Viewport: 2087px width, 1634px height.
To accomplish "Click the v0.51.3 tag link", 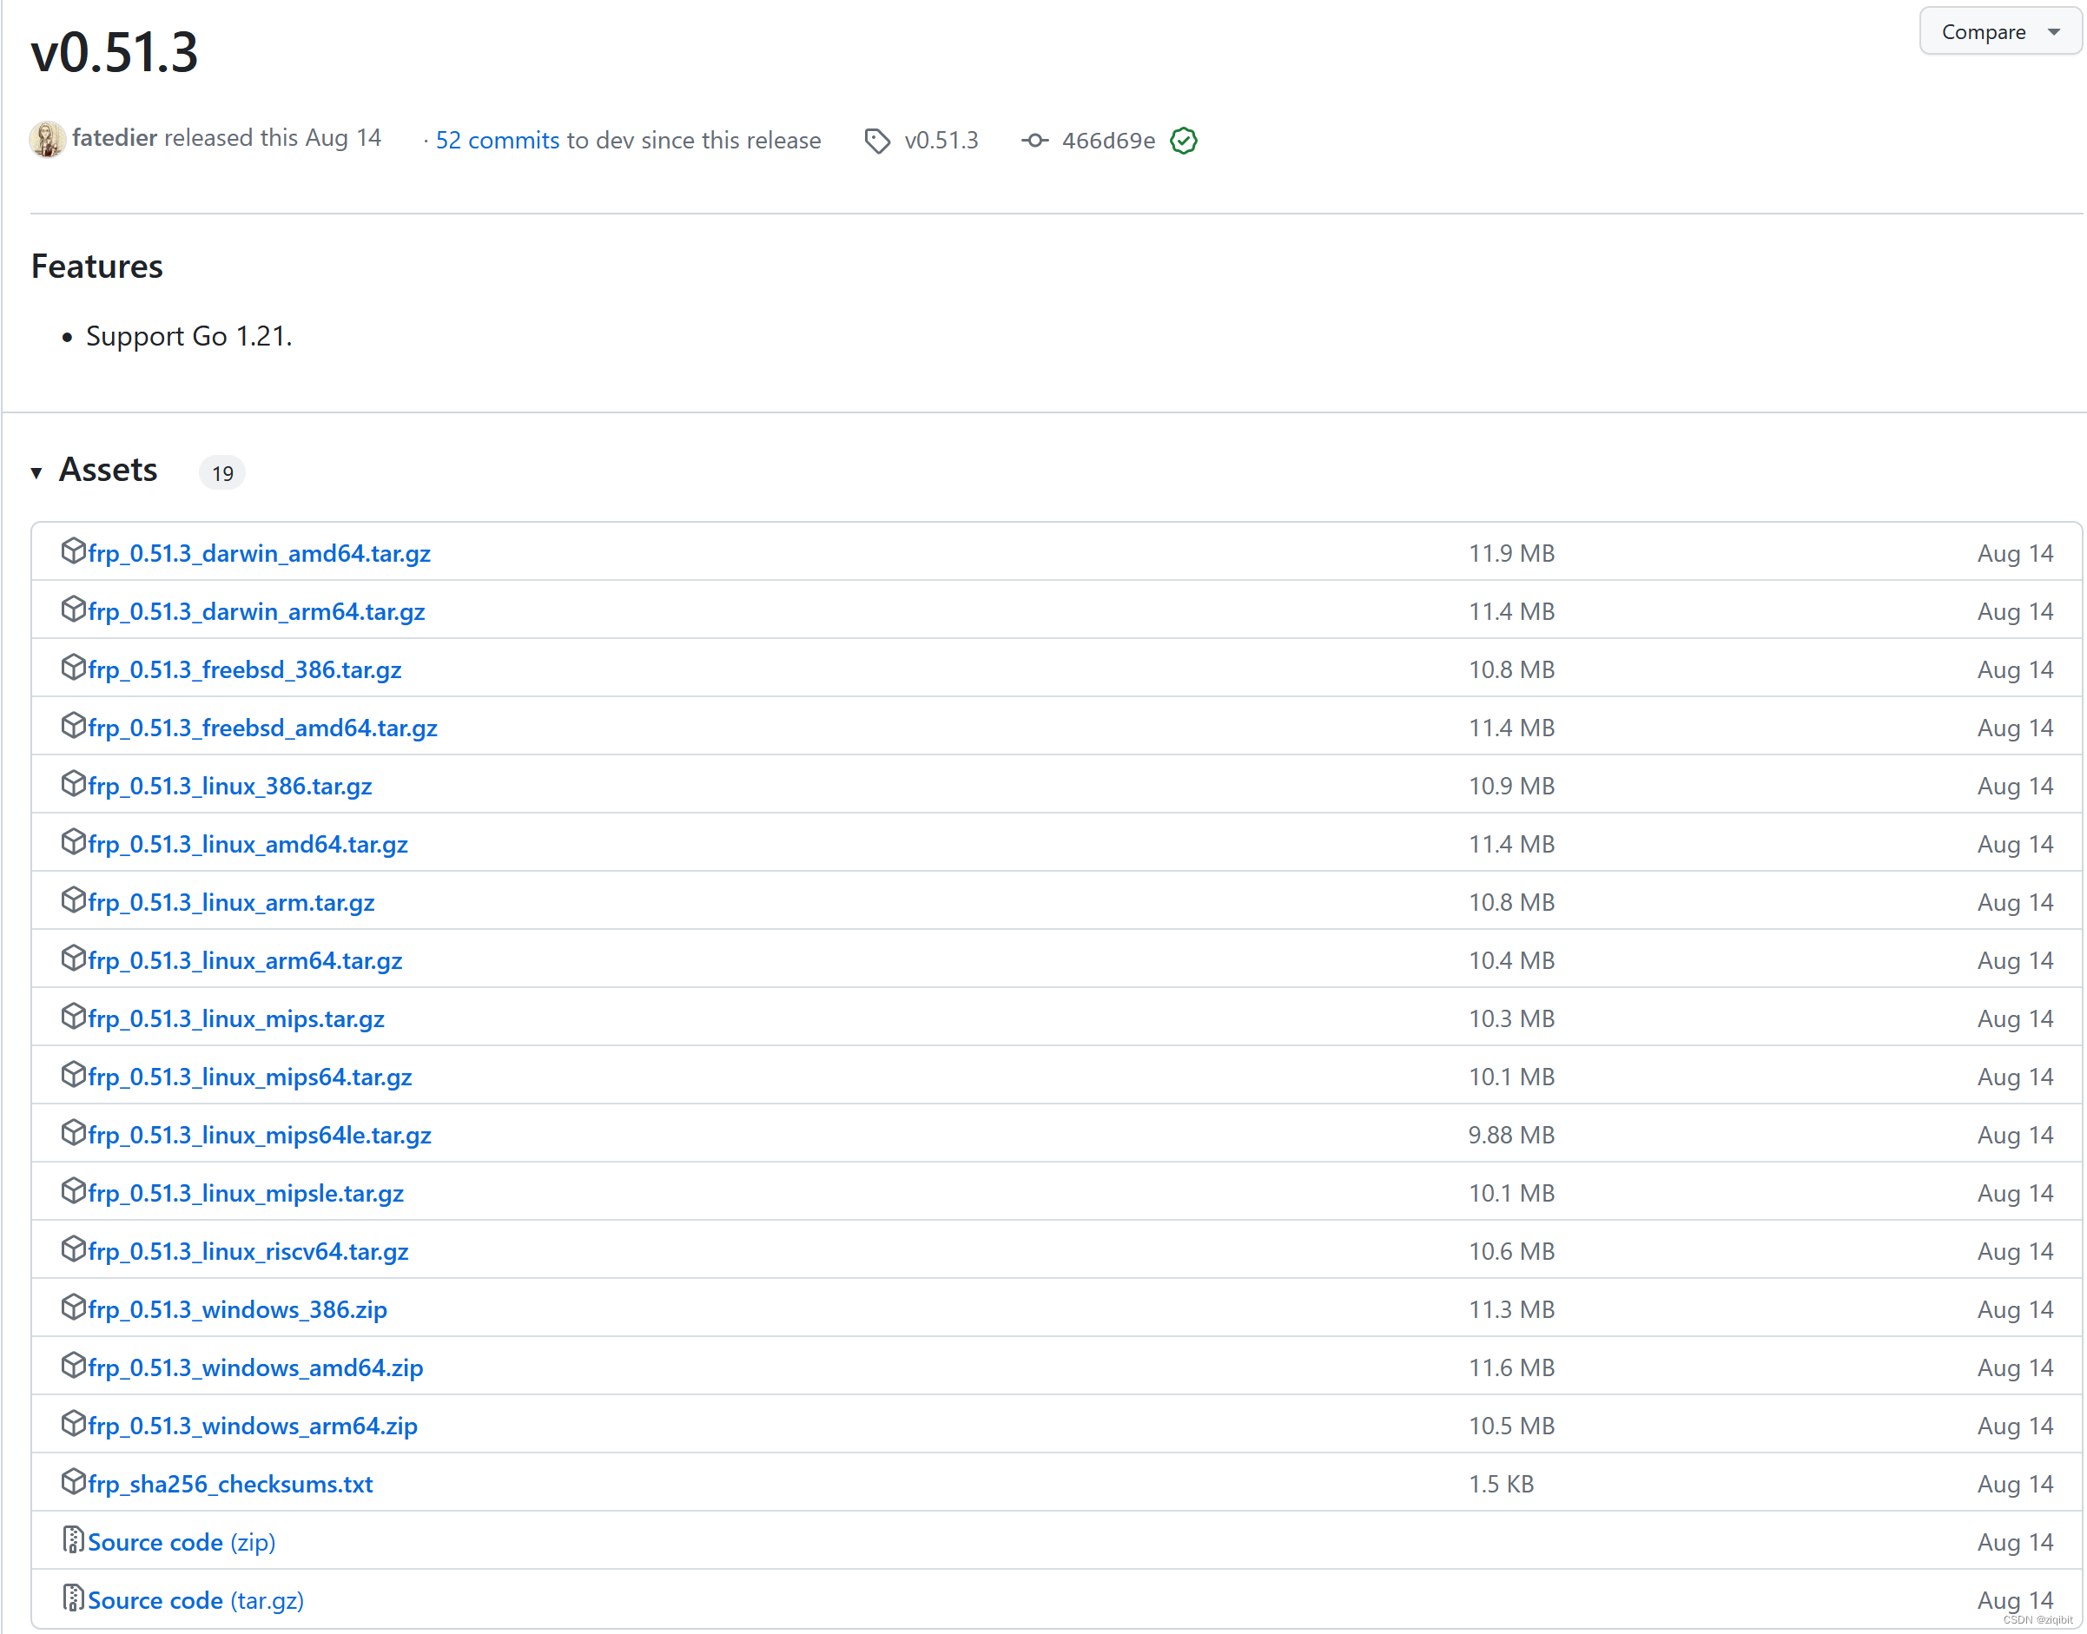I will pos(941,141).
